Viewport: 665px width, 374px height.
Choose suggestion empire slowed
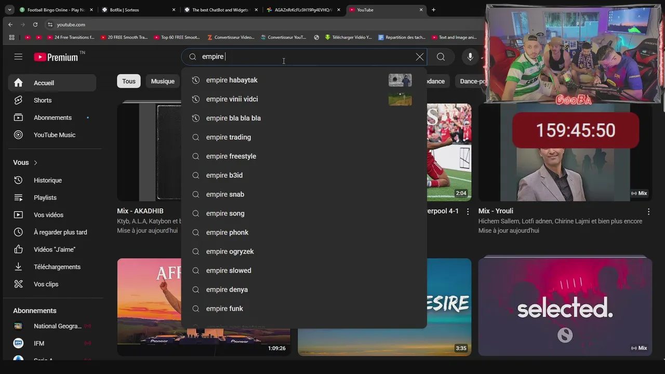pos(304,271)
